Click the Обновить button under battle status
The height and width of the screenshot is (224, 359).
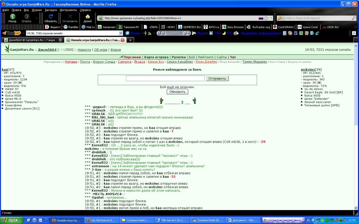coord(178,92)
